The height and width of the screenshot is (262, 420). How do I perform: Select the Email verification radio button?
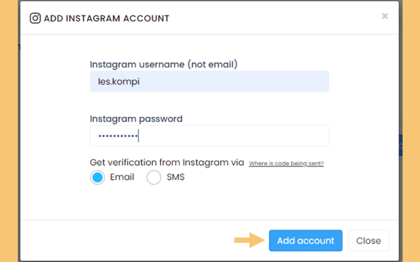tap(98, 177)
